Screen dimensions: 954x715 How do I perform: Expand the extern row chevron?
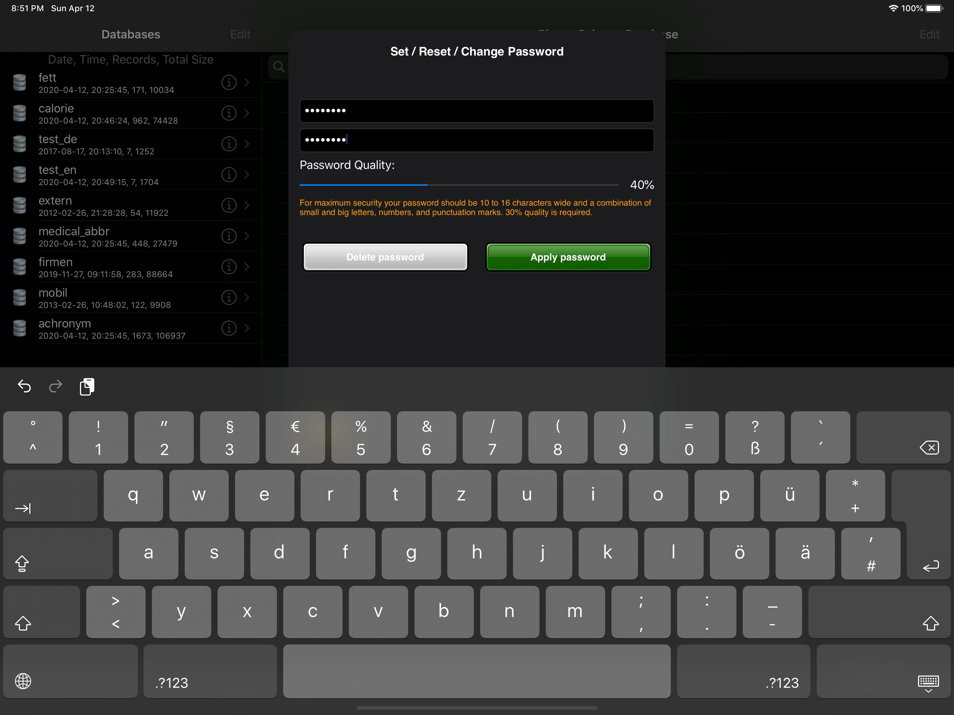point(247,205)
